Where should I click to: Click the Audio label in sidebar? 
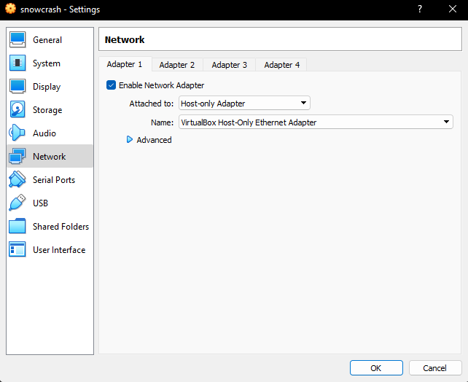tap(44, 133)
